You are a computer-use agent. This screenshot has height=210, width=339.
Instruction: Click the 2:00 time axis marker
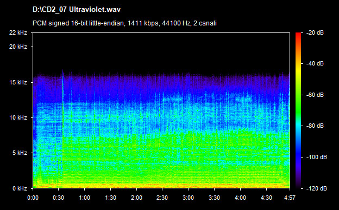click(136, 198)
